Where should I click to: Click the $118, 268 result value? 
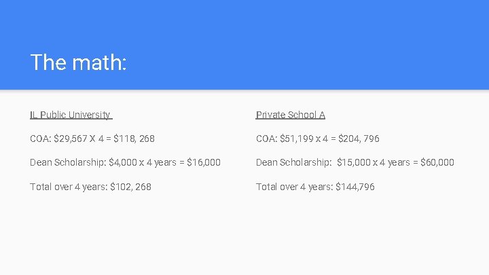tap(134, 139)
